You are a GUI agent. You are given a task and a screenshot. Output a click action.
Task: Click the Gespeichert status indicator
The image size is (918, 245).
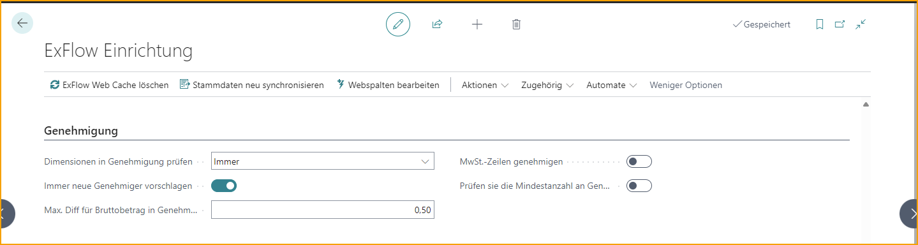[762, 24]
